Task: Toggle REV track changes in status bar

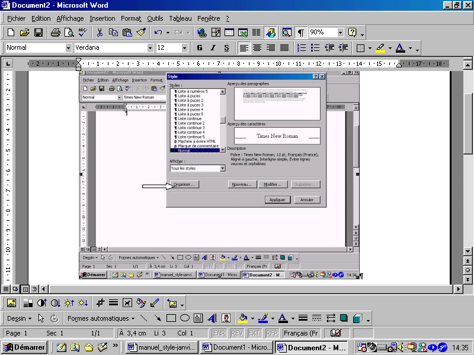Action: [237, 333]
